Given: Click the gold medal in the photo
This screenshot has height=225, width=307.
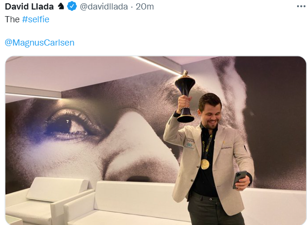Looking at the screenshot, I should (205, 164).
